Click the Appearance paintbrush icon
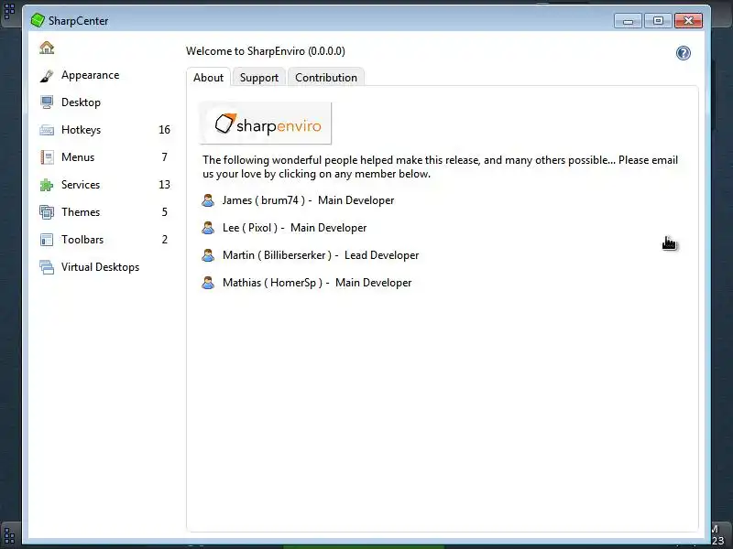Viewport: 733px width, 549px height. 47,76
